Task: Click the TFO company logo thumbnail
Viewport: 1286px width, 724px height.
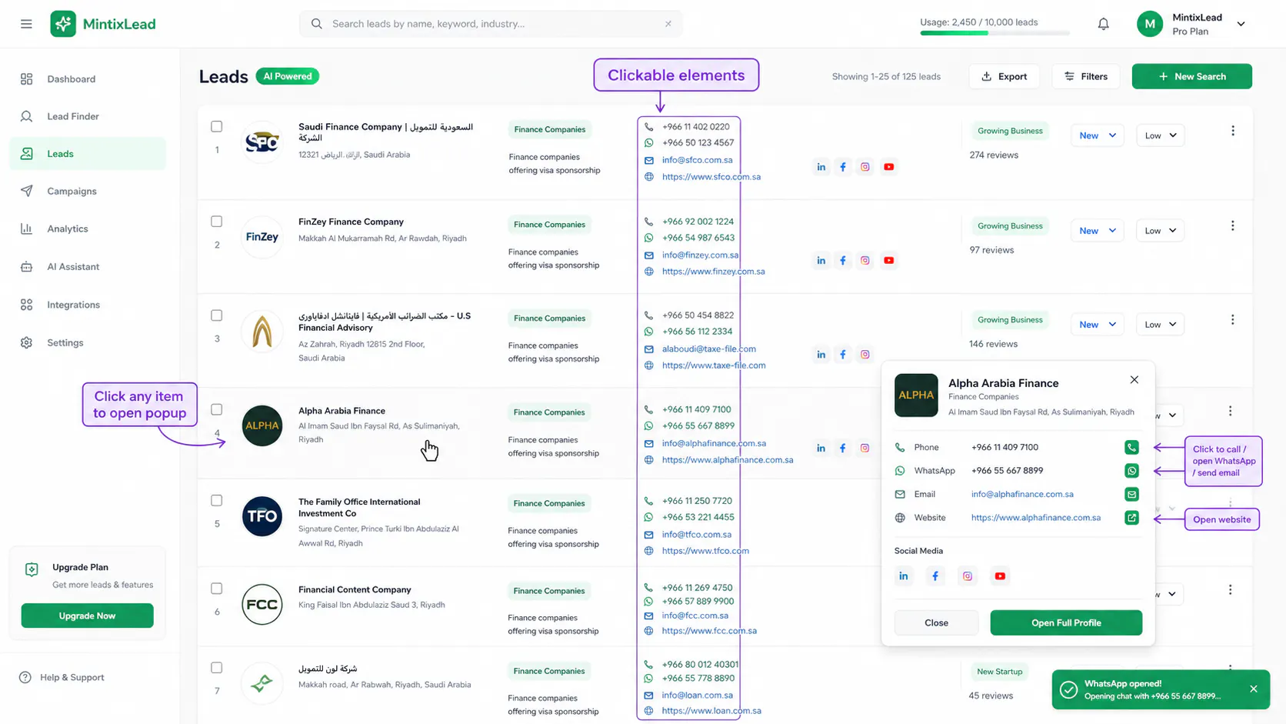Action: [x=262, y=516]
